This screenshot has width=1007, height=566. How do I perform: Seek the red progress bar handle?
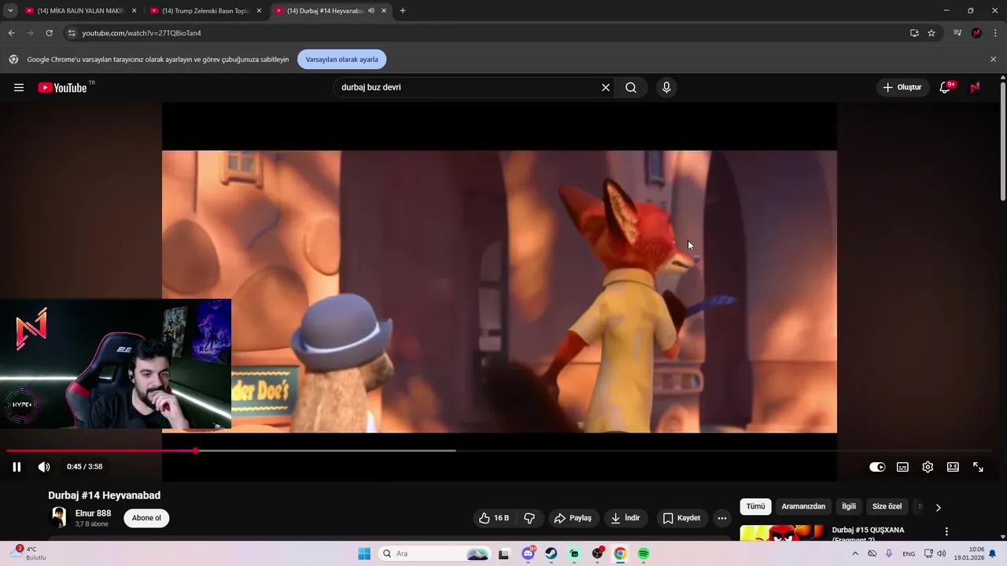point(195,450)
